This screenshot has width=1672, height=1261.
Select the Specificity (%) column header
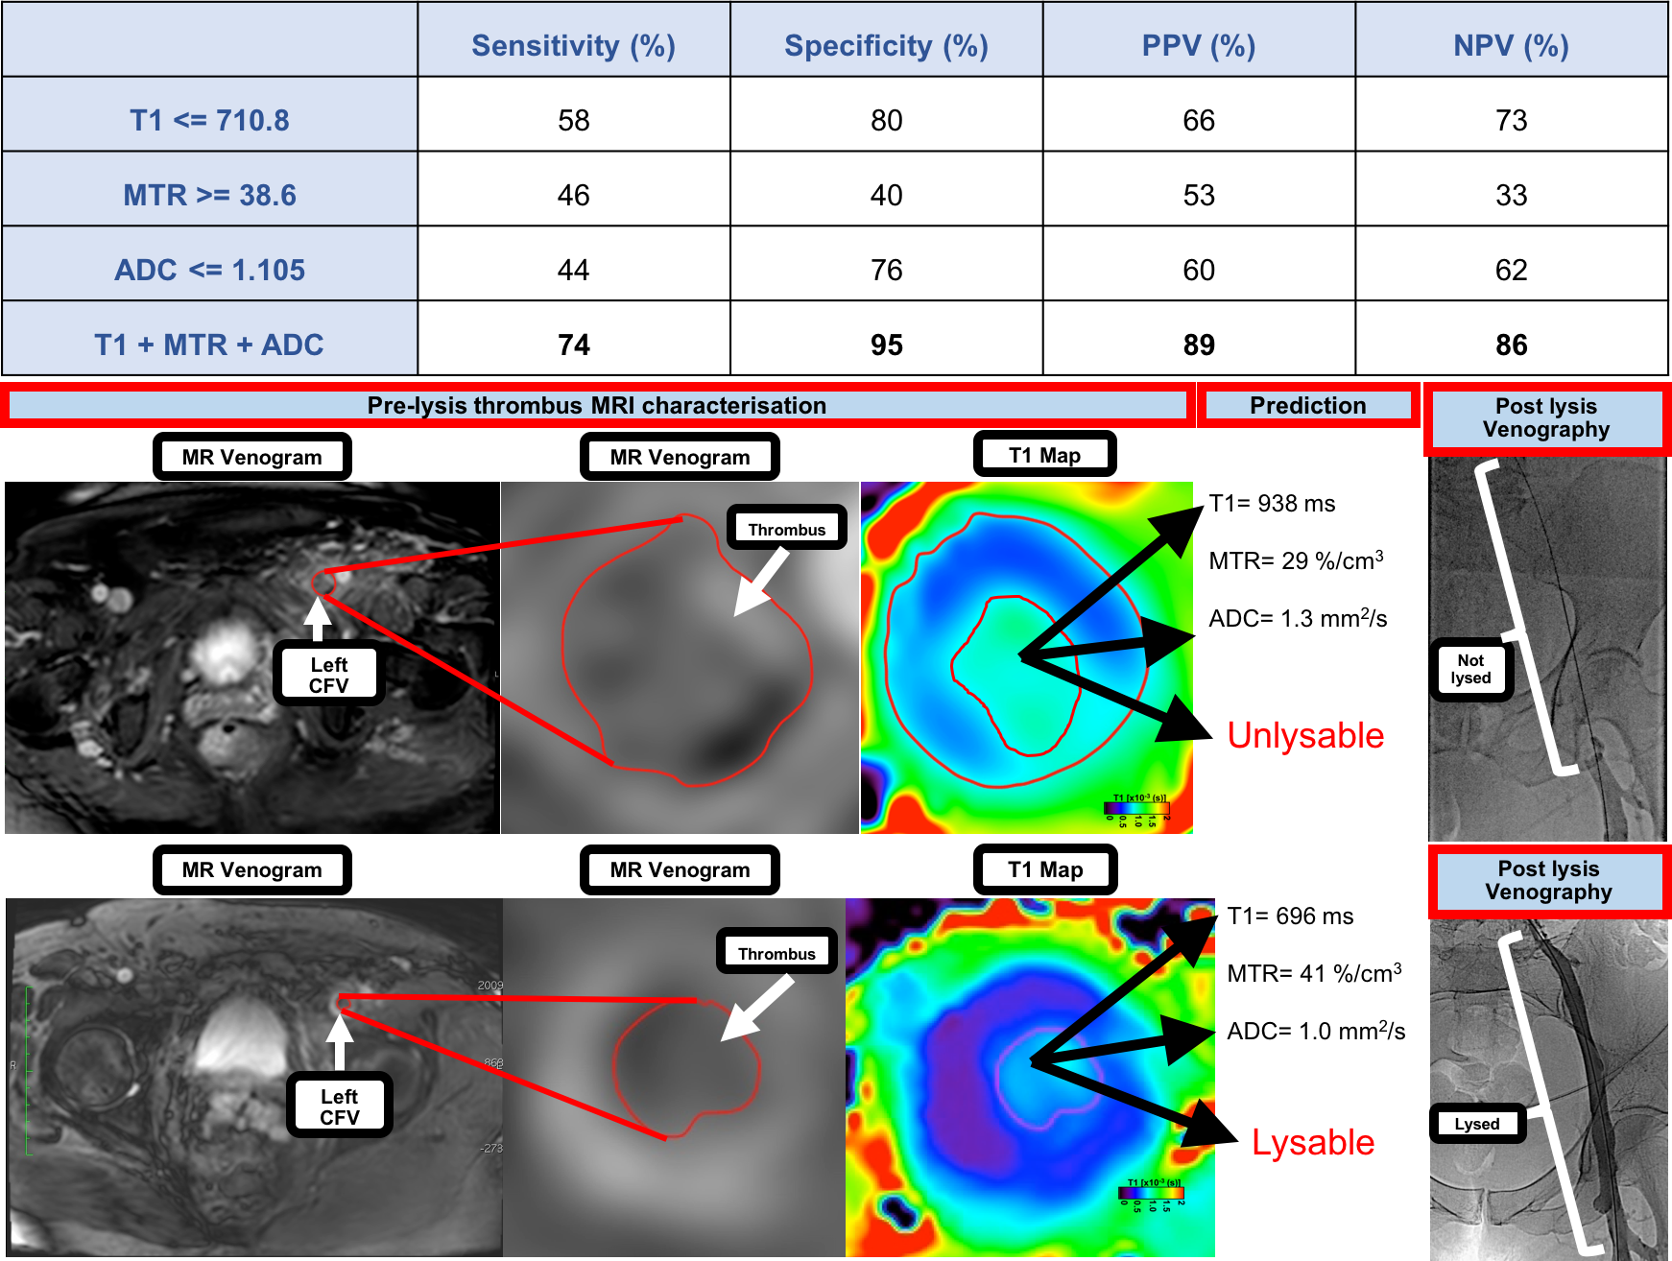click(886, 45)
